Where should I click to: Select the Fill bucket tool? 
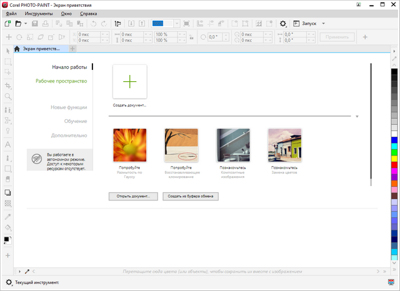(8, 227)
